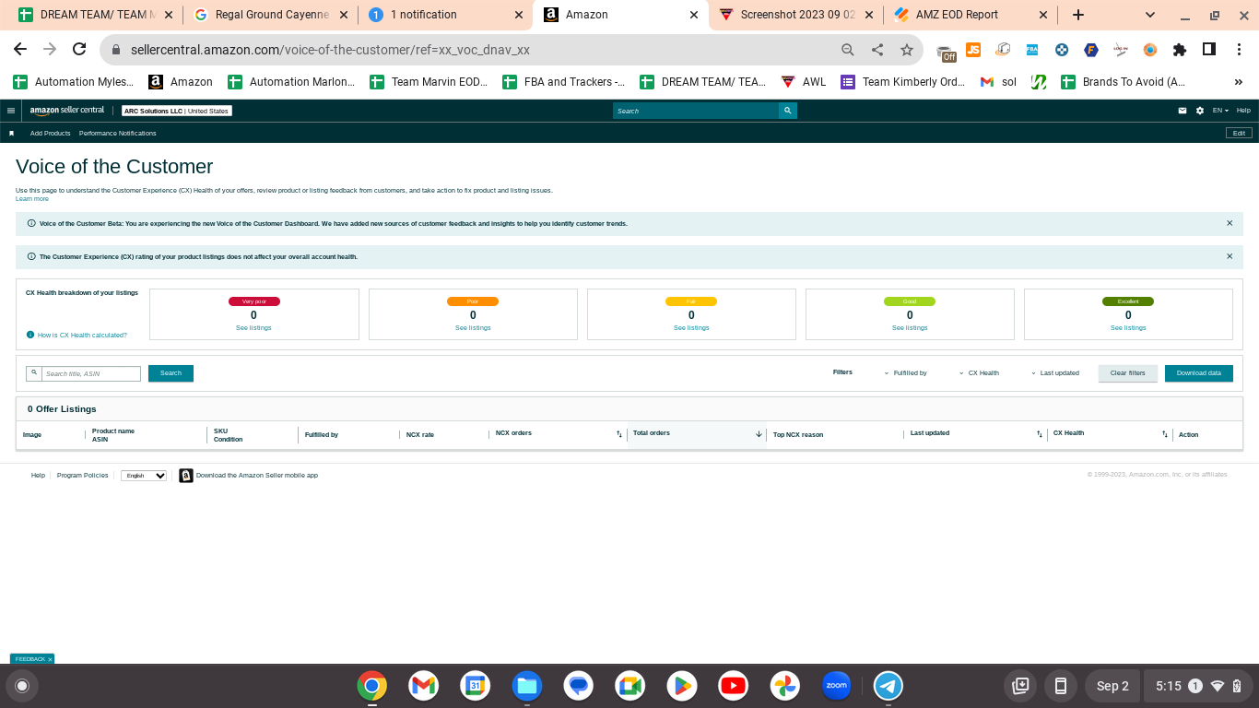The height and width of the screenshot is (708, 1259).
Task: See listings under the Poor rating
Action: pos(473,328)
